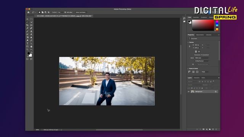The image size is (244, 137).
Task: Open the Comments panel icon
Action: (x=184, y=22)
